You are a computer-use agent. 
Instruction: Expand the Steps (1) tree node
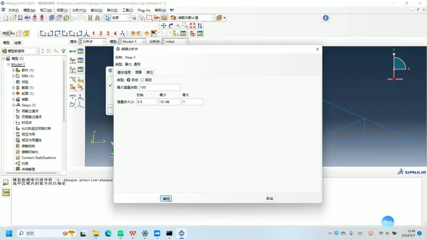click(13, 105)
